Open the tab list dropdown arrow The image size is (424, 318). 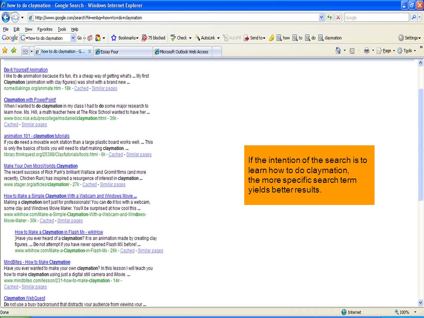point(31,51)
